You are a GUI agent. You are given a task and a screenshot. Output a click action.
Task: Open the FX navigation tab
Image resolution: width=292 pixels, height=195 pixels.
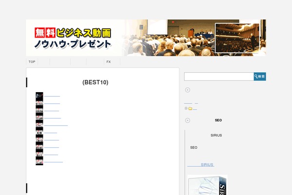click(112, 62)
